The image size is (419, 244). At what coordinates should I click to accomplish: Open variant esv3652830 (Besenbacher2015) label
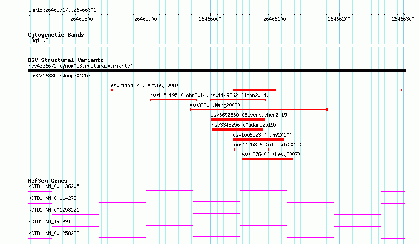250,115
